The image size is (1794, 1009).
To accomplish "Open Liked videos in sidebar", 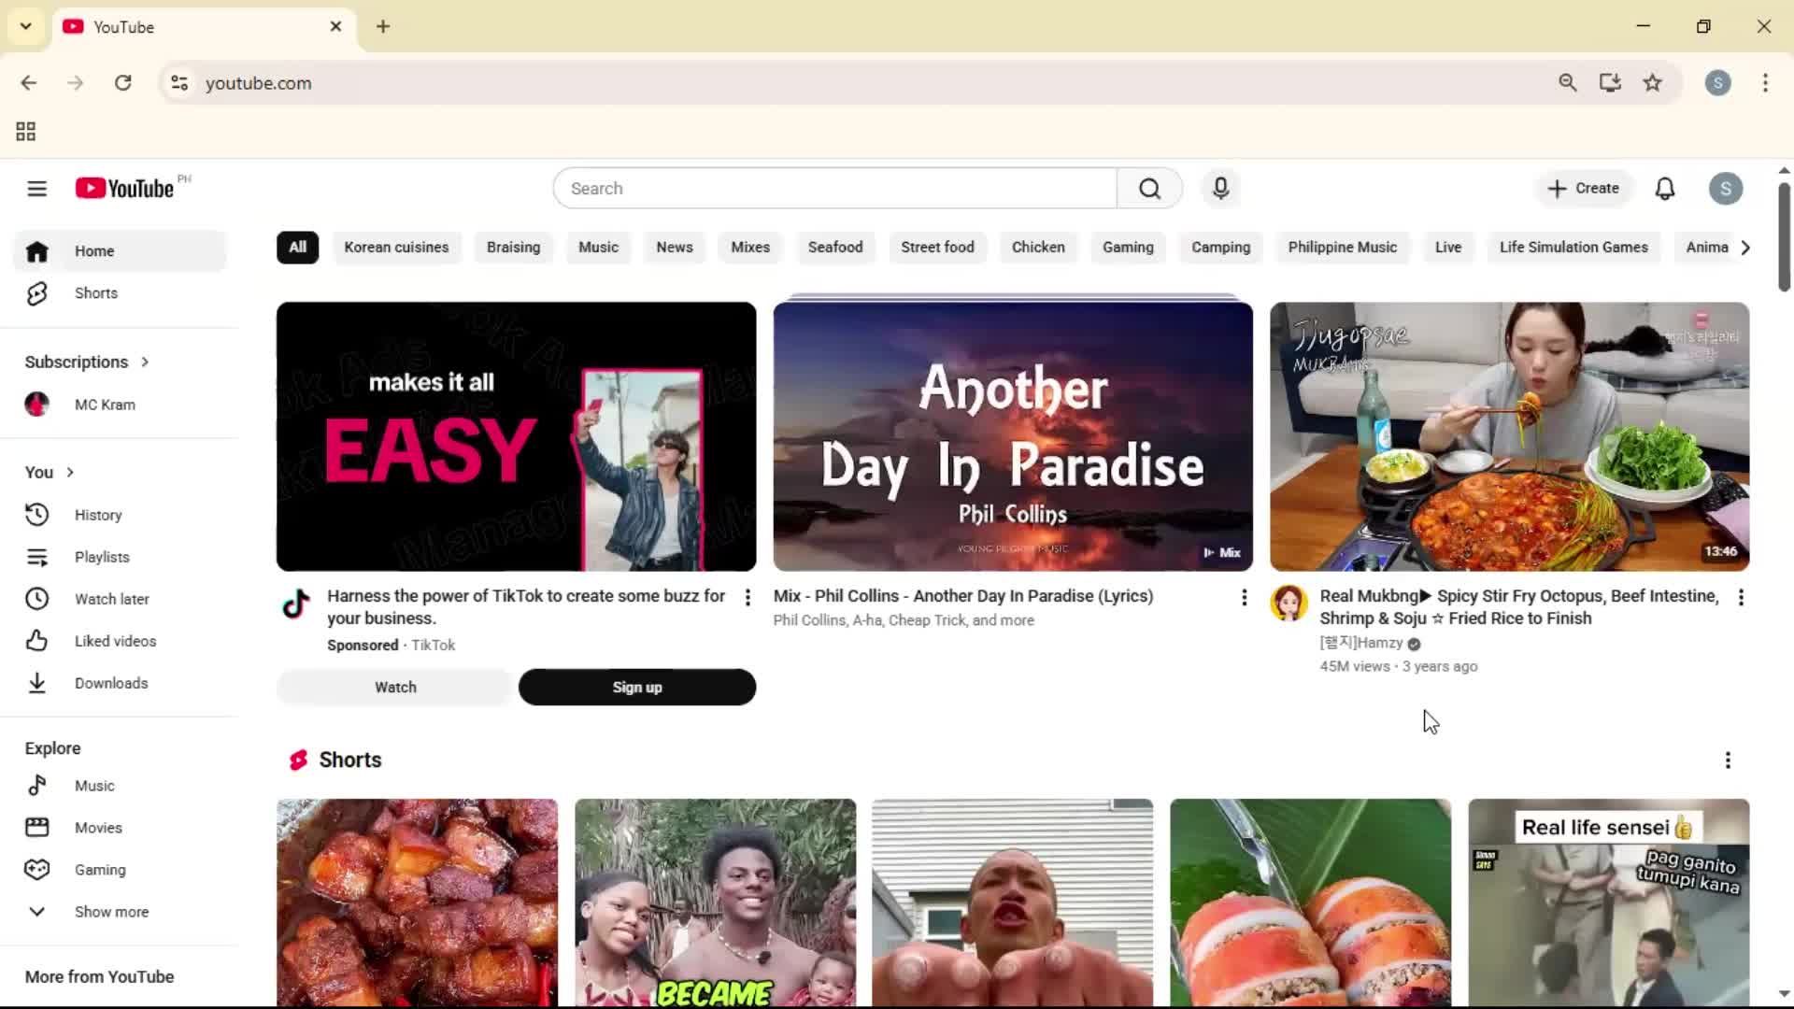I will pos(115,641).
